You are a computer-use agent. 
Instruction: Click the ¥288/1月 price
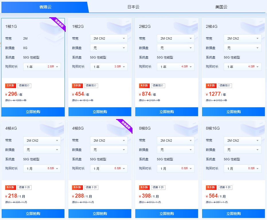coord(82,196)
